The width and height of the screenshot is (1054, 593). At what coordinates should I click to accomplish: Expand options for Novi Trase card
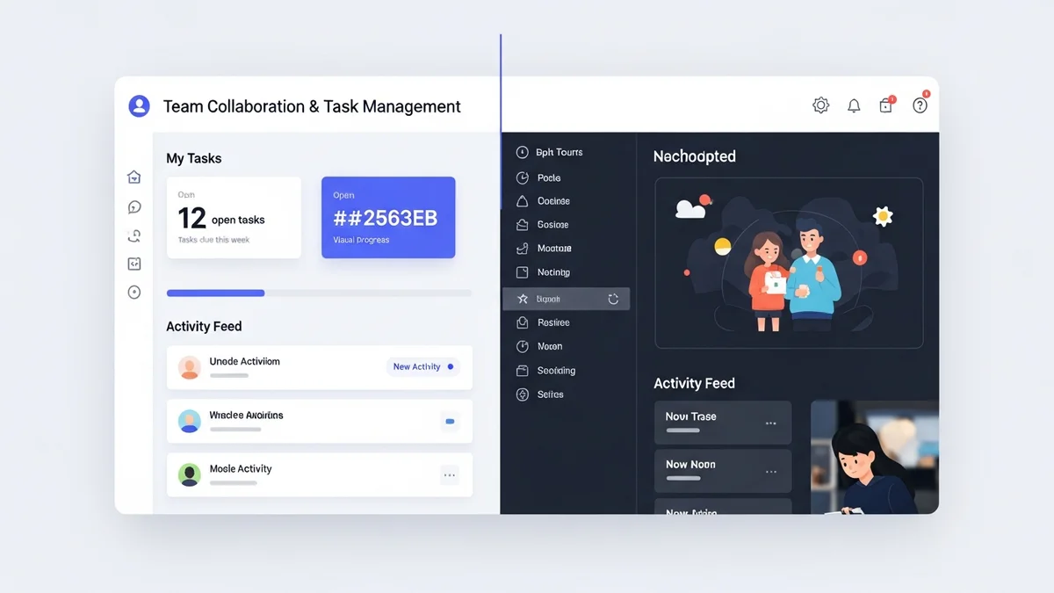click(x=770, y=423)
